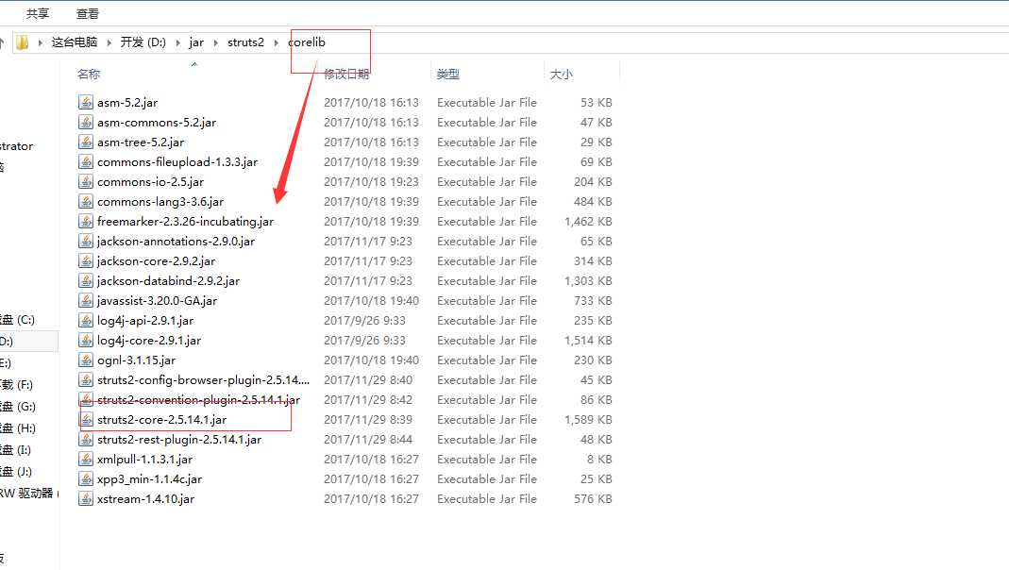Select the commons-fileupload-1.3.3.jar icon
Image resolution: width=1009 pixels, height=570 pixels.
[86, 161]
